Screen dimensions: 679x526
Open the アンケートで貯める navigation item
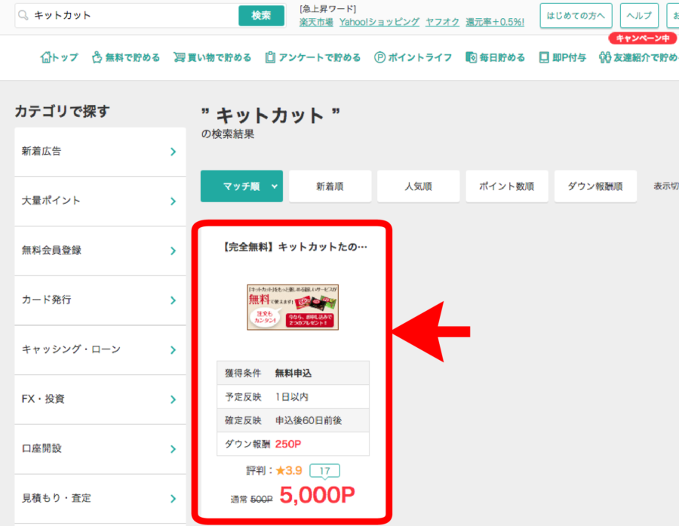tap(312, 57)
